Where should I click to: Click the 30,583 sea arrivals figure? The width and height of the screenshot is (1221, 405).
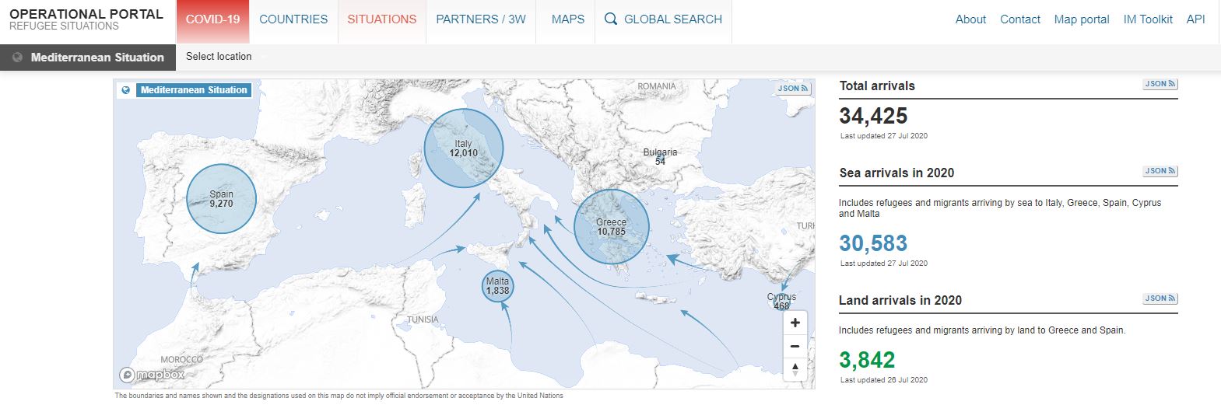[873, 244]
